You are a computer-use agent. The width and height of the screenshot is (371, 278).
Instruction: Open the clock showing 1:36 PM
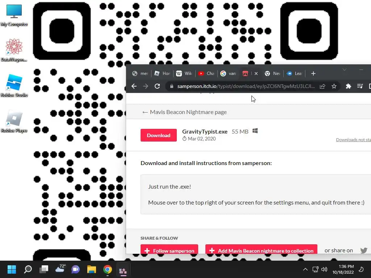tap(343, 269)
